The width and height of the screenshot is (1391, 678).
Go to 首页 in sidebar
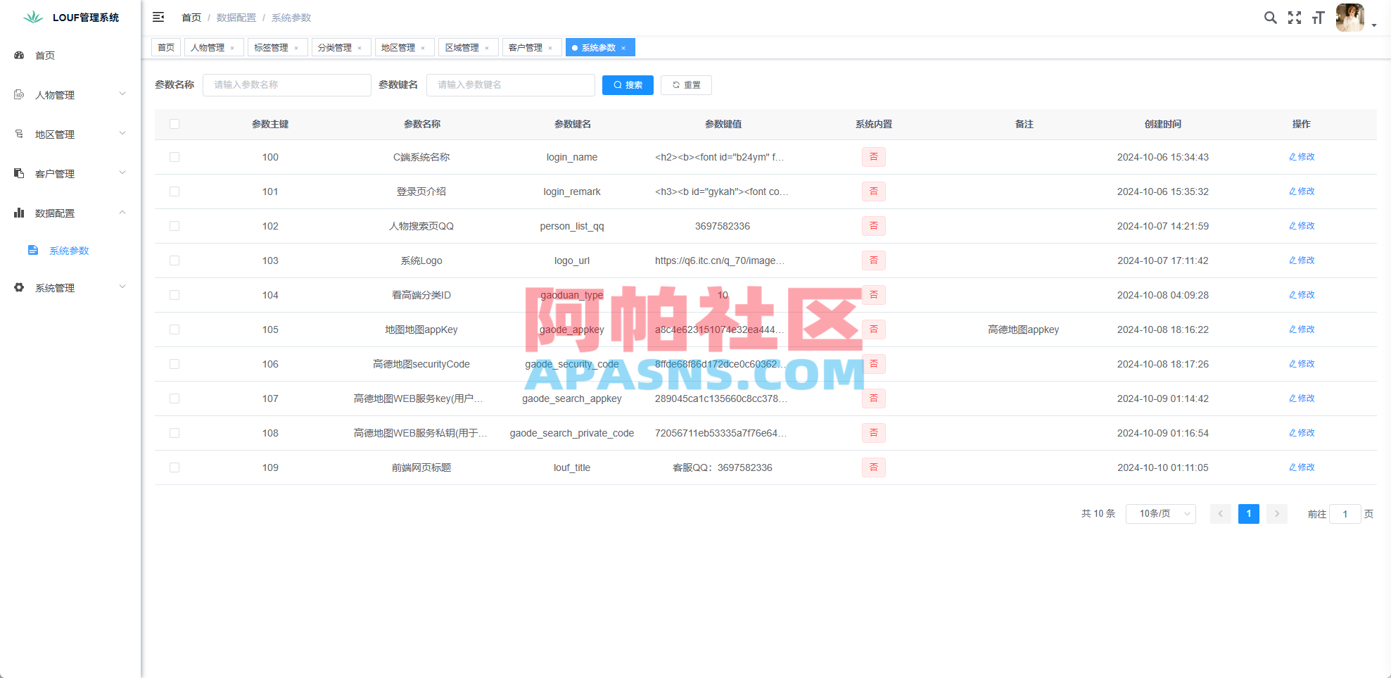click(x=70, y=56)
